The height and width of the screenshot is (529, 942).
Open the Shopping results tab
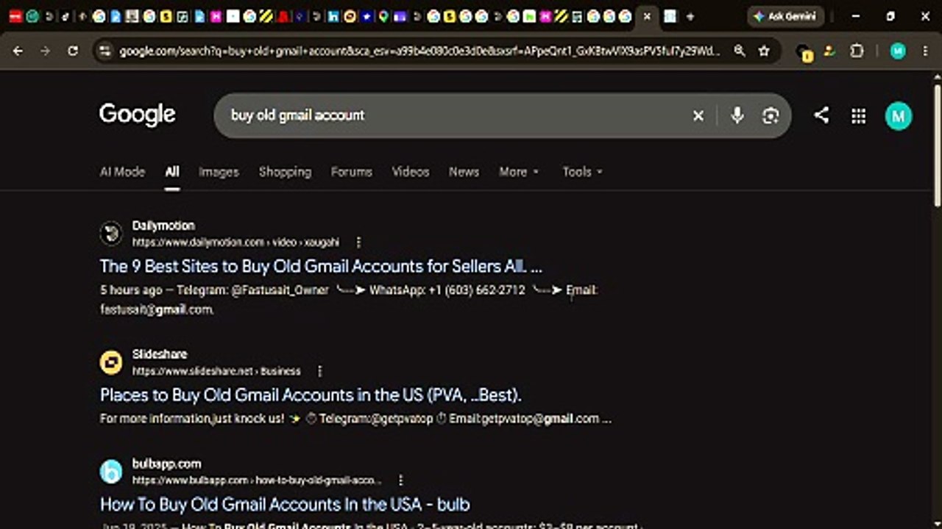tap(285, 171)
